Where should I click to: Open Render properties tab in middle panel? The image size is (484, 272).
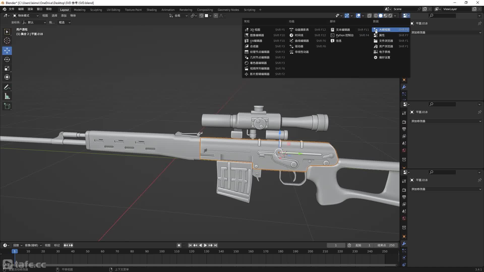click(404, 122)
